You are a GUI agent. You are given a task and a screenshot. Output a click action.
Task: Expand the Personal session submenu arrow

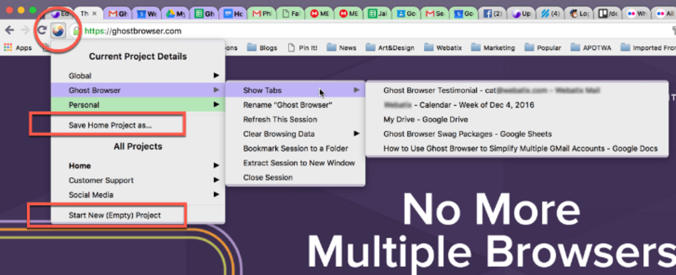click(x=216, y=105)
